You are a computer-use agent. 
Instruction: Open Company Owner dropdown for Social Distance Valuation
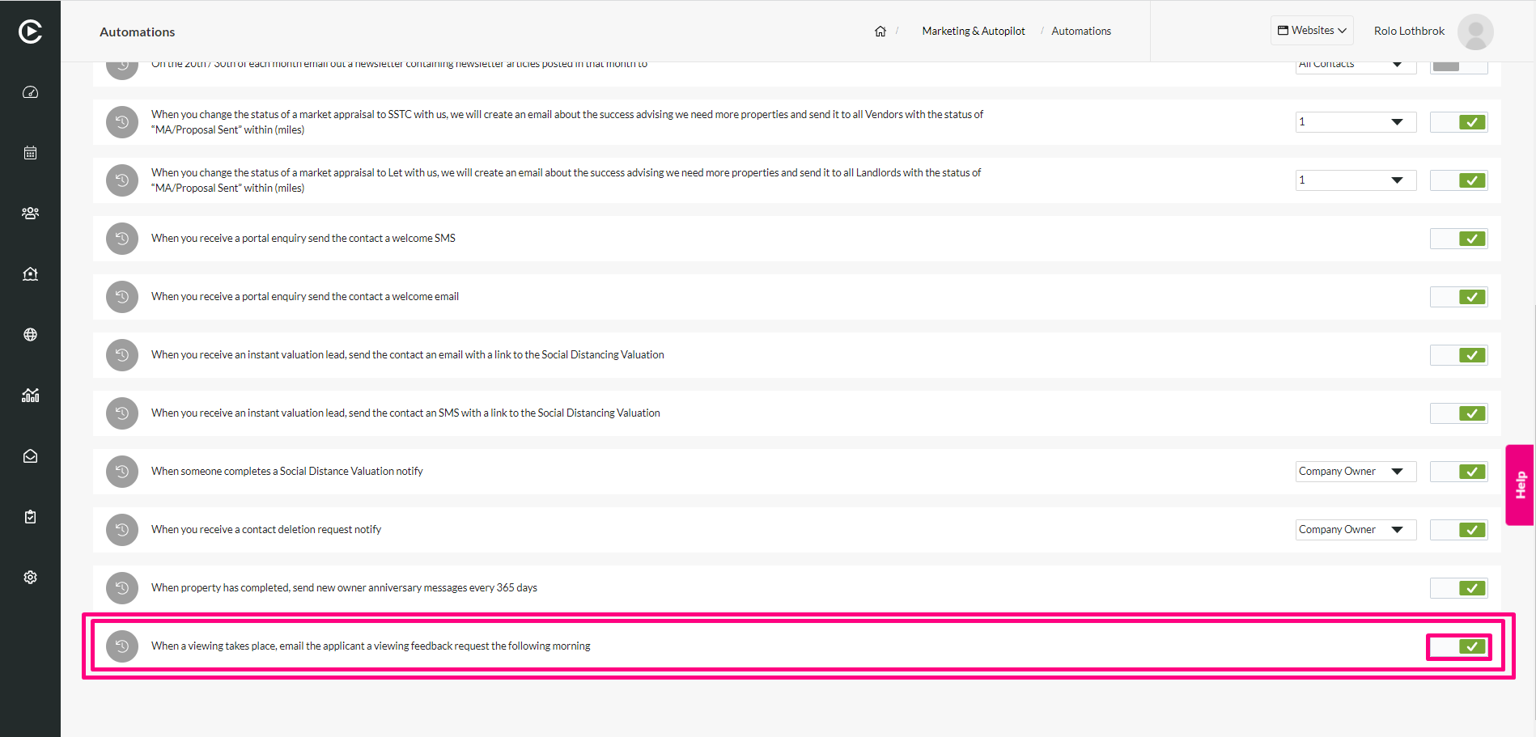[1356, 472]
